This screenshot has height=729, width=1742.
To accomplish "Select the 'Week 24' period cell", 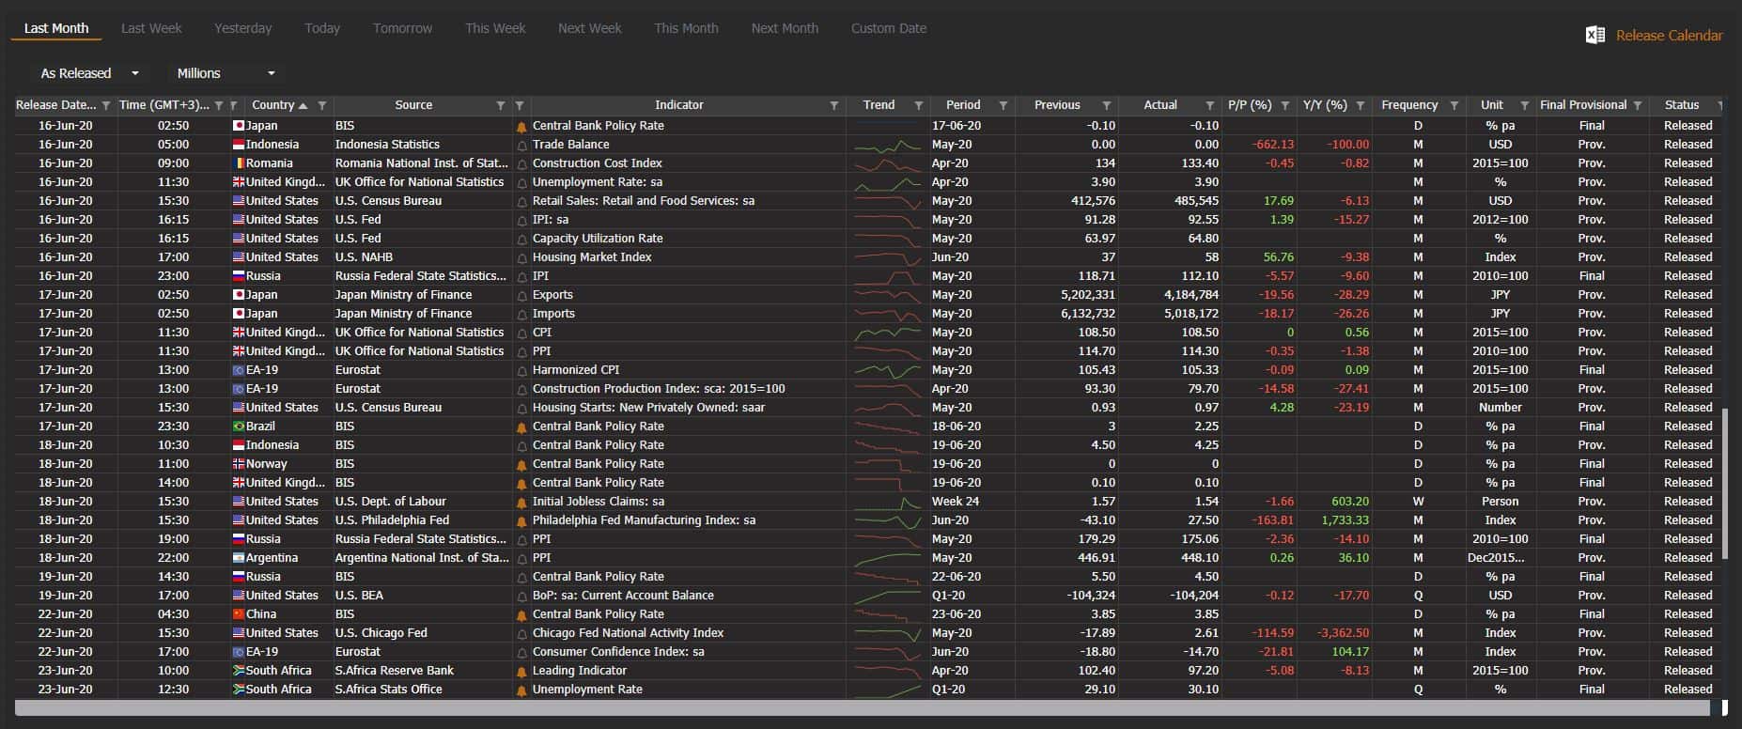I will tap(956, 502).
